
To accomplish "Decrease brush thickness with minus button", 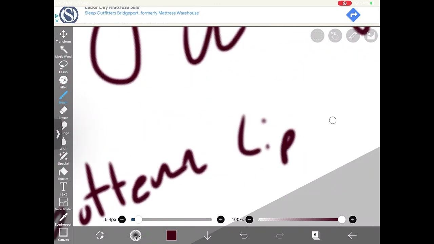I will coord(122,220).
